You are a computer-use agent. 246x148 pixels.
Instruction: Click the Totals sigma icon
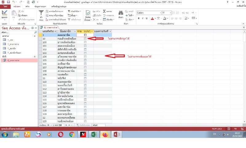(105, 11)
